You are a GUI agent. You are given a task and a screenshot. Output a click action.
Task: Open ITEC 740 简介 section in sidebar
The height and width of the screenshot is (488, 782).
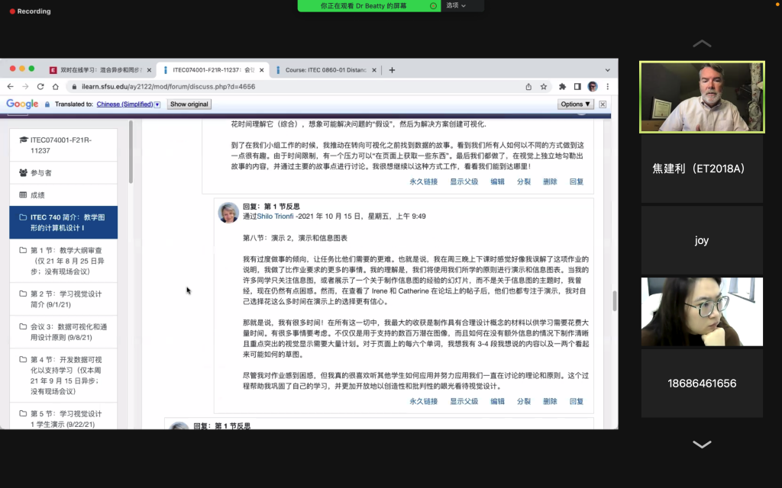[x=63, y=223]
